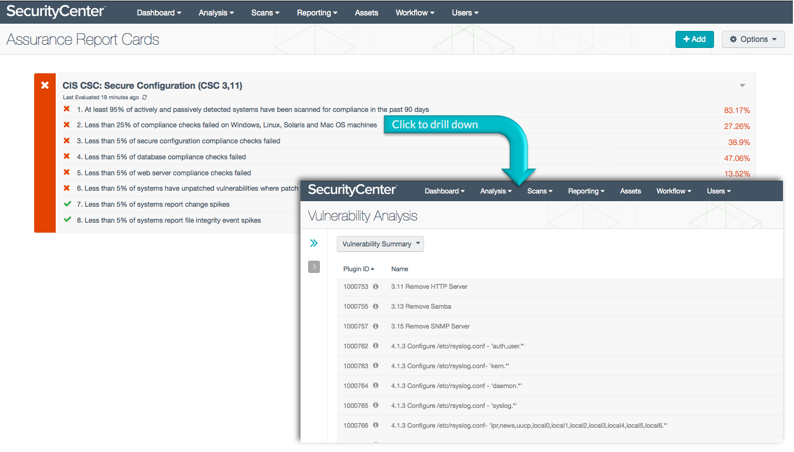Screen dimensions: 794x452
Task: Click the red X next to policy statement 1
Action: click(x=67, y=109)
